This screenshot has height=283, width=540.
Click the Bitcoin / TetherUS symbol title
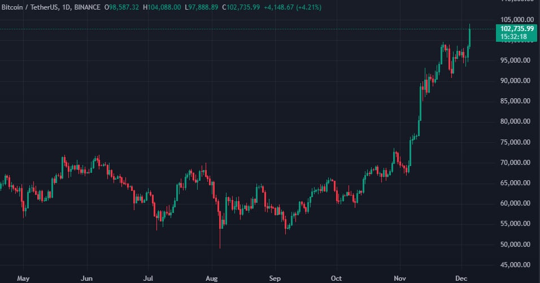[29, 7]
